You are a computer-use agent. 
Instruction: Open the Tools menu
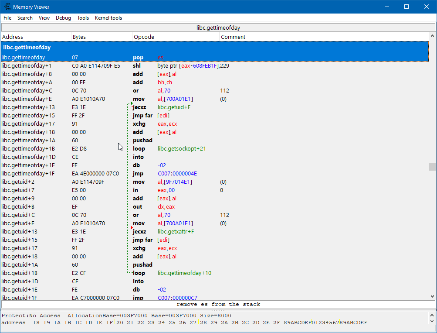(x=83, y=18)
